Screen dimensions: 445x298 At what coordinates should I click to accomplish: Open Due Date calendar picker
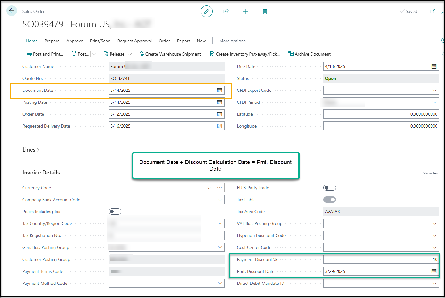tap(434, 66)
